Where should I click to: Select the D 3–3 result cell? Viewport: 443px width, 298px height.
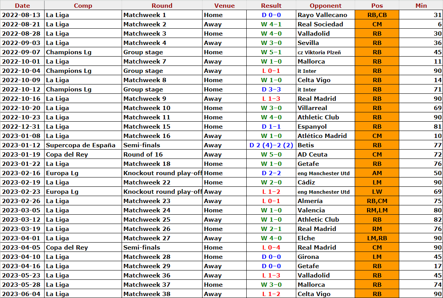pyautogui.click(x=271, y=90)
